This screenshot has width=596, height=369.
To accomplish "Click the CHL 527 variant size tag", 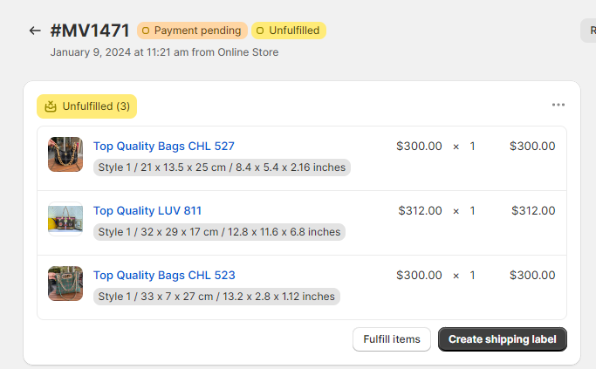I will (x=222, y=167).
